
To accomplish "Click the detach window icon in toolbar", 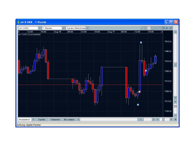I will coord(171,28).
